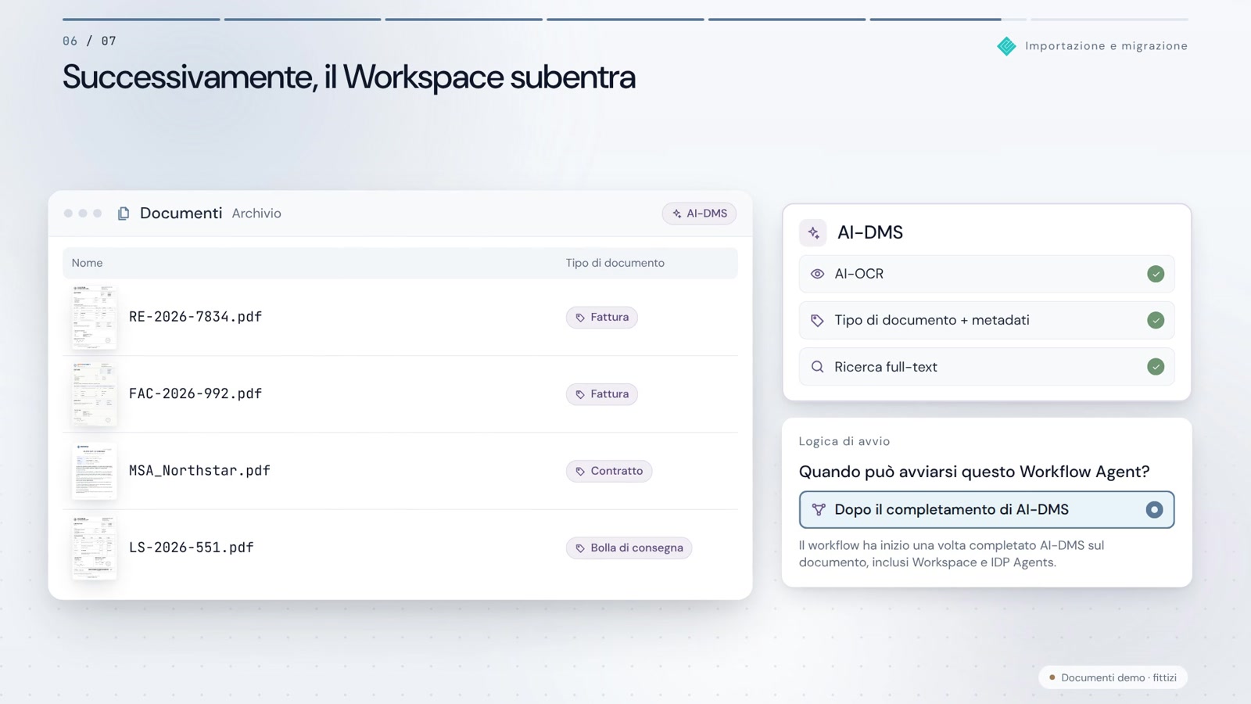Click the eye icon next to AI-OCR
This screenshot has width=1251, height=704.
[817, 274]
